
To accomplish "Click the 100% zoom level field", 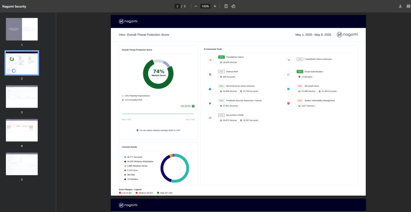I will coord(205,6).
